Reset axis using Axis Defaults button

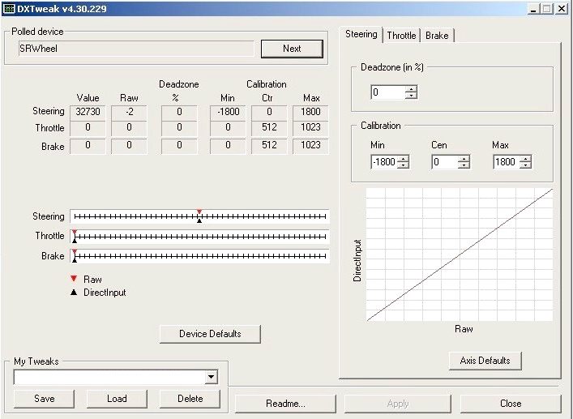pyautogui.click(x=485, y=361)
